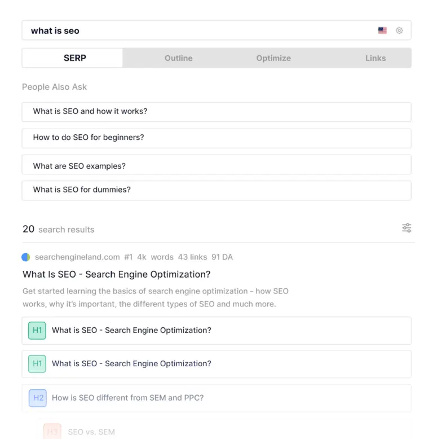Open the Optimize tab

point(273,58)
